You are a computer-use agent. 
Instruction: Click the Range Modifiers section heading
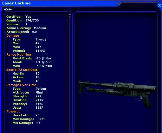(19, 55)
